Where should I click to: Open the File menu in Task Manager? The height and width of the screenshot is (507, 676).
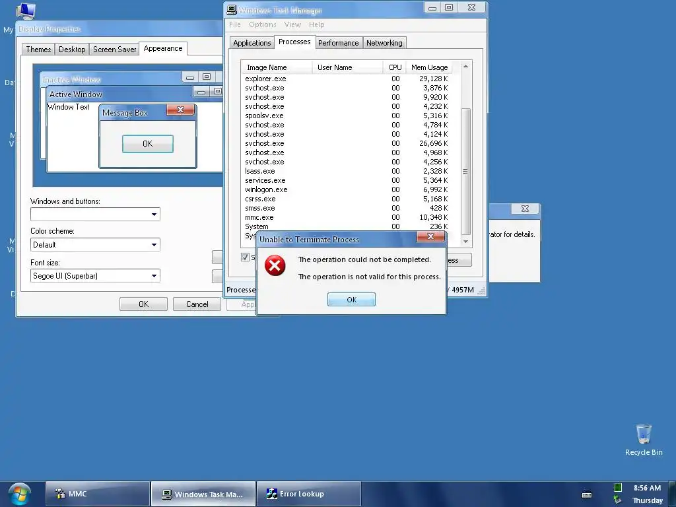(x=235, y=24)
